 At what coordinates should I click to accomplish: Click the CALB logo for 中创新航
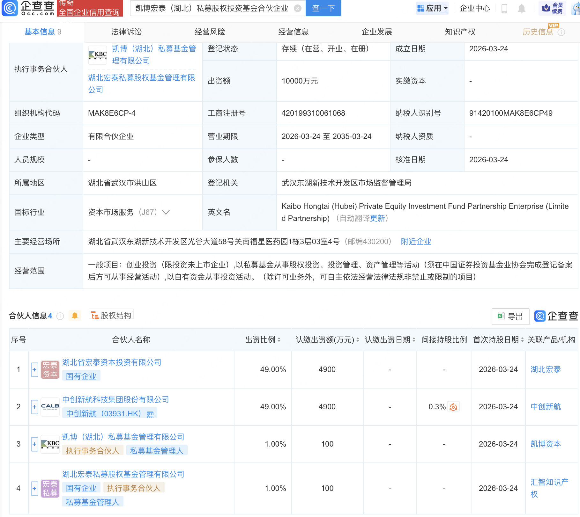click(x=50, y=406)
